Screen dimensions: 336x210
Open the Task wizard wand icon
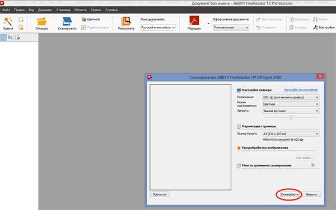coord(8,21)
